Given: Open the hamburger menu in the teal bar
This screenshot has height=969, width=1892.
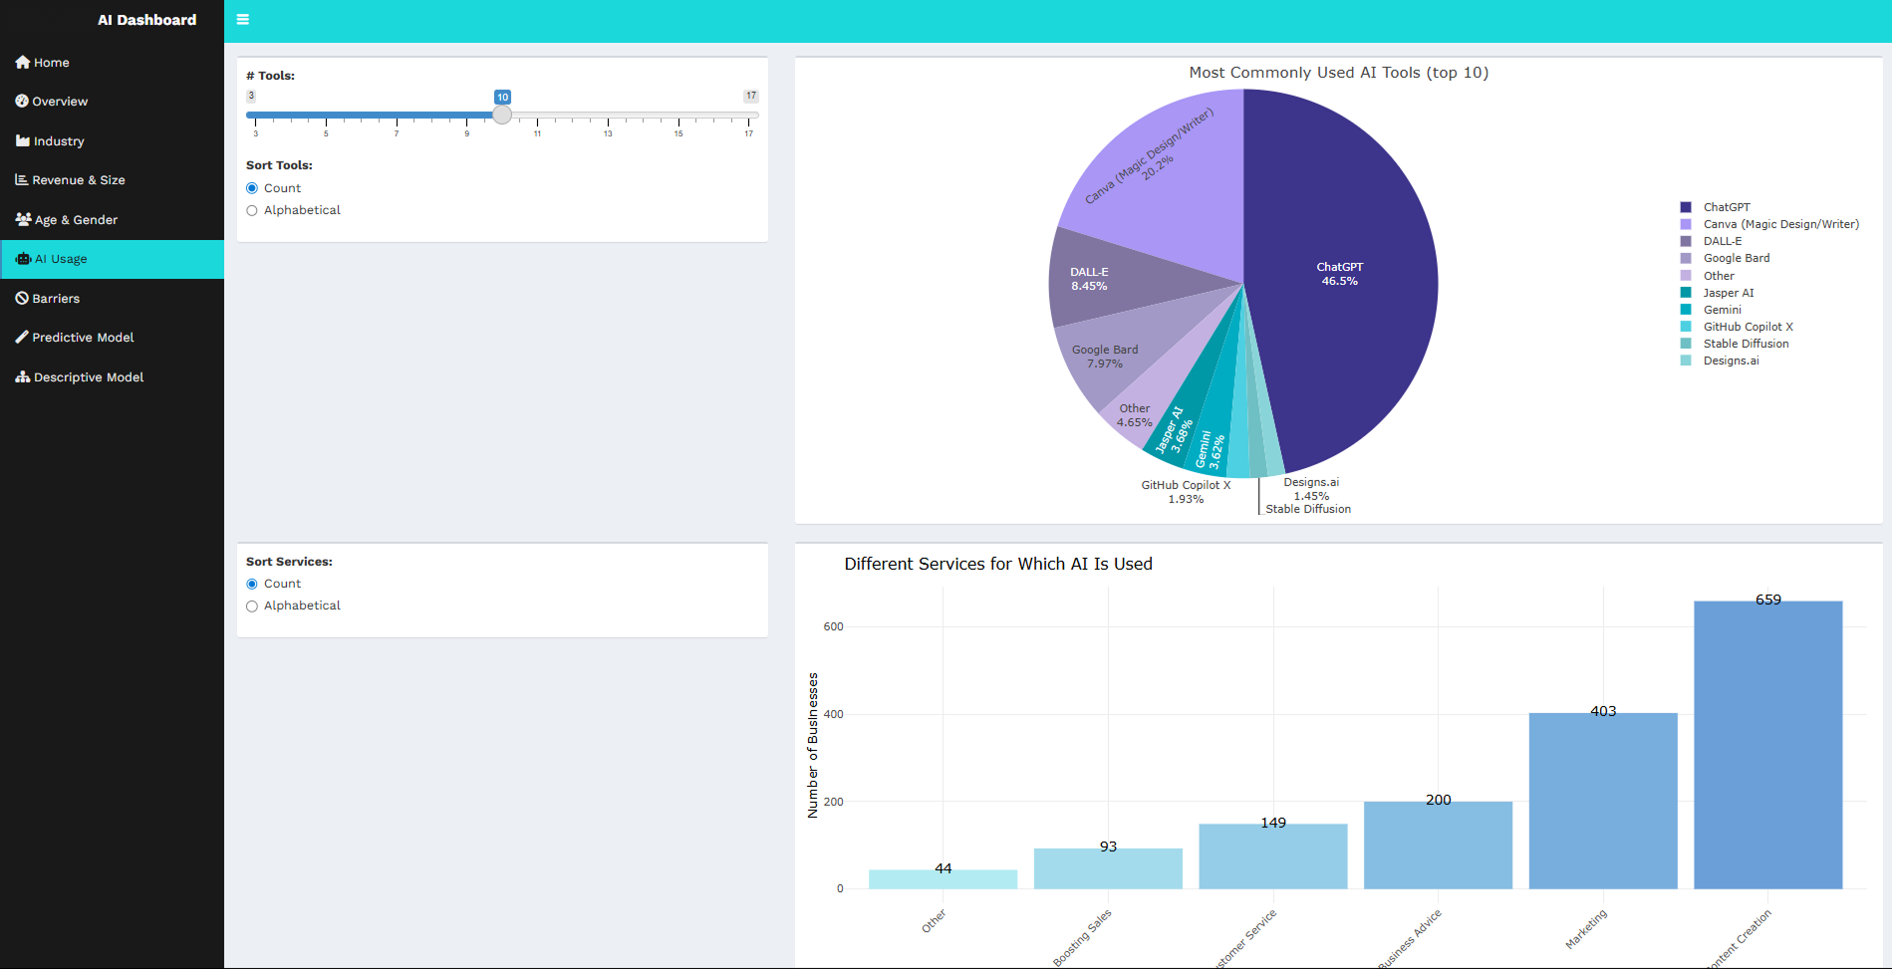Looking at the screenshot, I should pyautogui.click(x=242, y=19).
